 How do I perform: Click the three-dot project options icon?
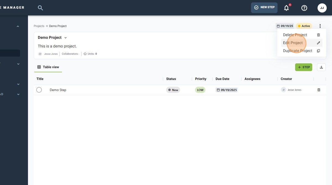pyautogui.click(x=320, y=26)
